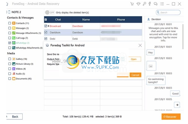Click the Good reply bubble
188x124 pixels.
[x=175, y=94]
